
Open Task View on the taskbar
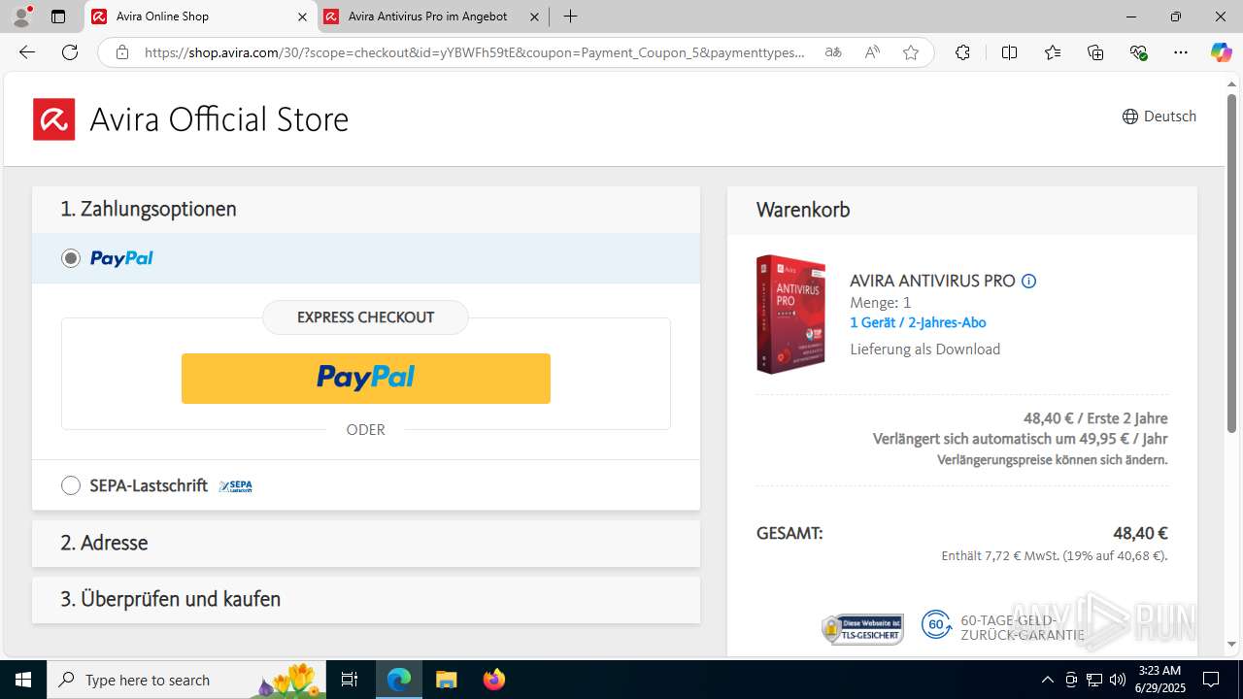351,680
